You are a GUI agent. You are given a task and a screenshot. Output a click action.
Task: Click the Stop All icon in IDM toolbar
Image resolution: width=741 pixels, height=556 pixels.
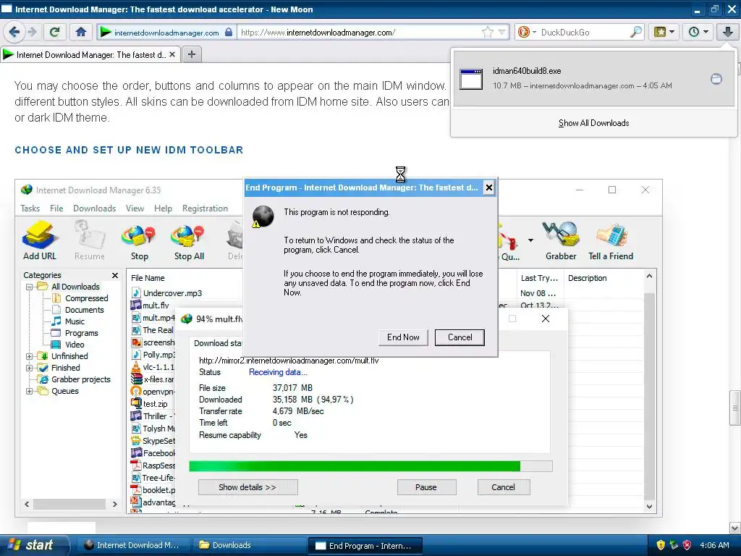click(189, 242)
